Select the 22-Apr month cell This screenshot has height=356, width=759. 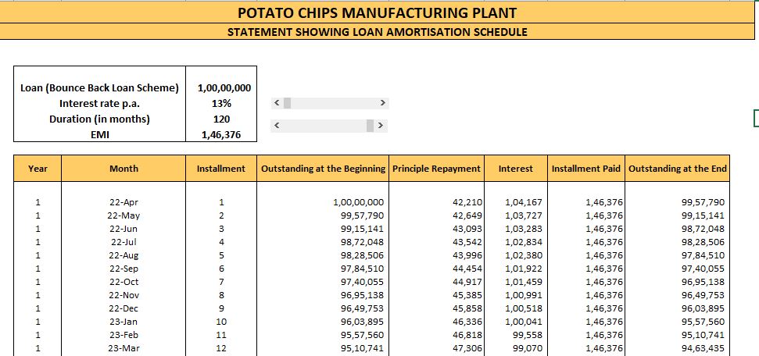(x=124, y=202)
